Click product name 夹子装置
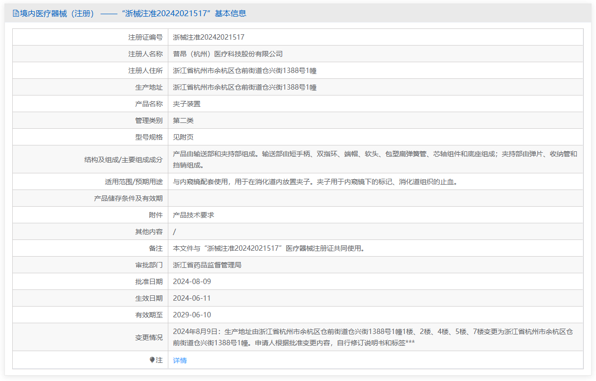The image size is (596, 381). 187,104
